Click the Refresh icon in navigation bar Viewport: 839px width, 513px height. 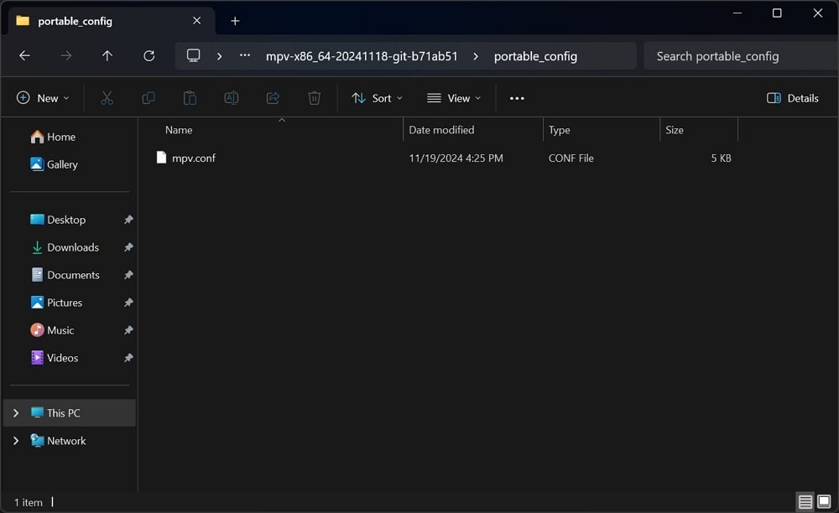(149, 56)
